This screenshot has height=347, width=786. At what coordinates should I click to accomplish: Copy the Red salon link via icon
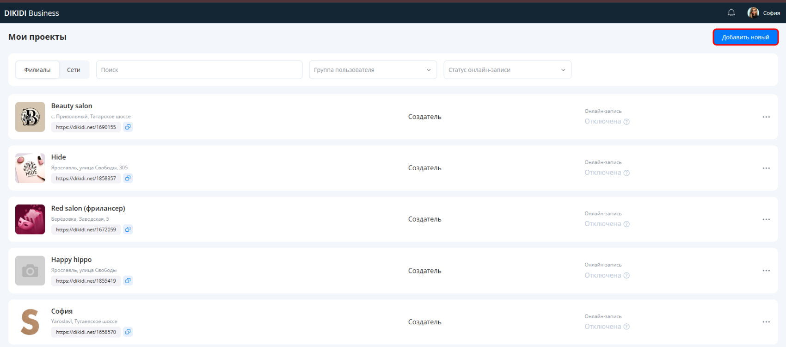coord(128,229)
